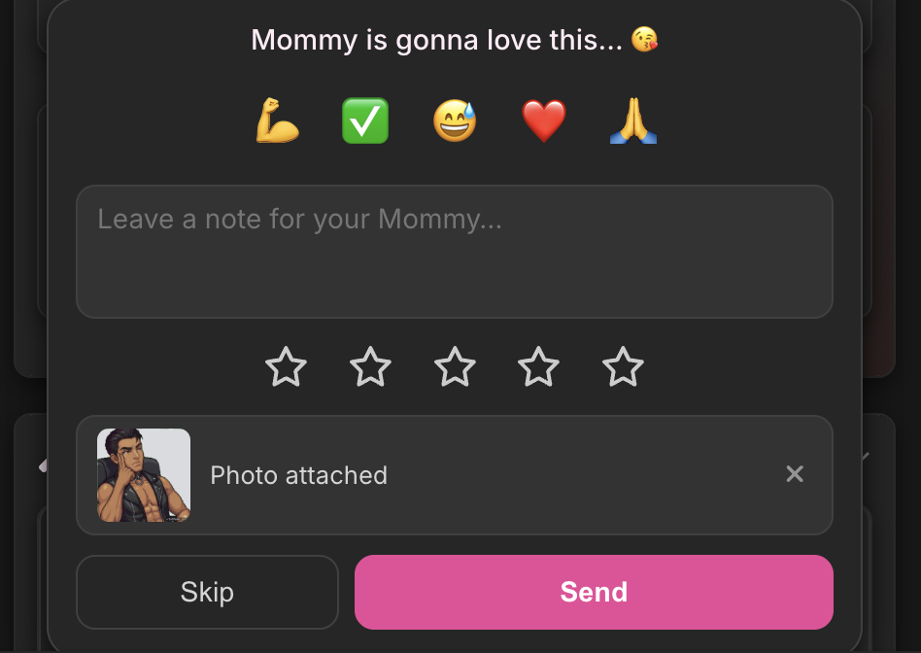Remove the attached photo with the X
This screenshot has height=653, width=921.
[795, 474]
